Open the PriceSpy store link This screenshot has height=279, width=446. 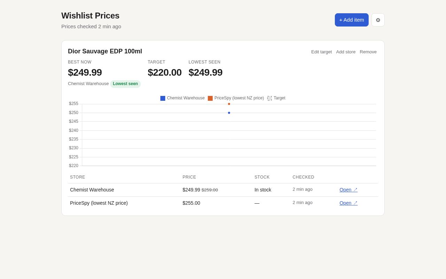(x=348, y=203)
